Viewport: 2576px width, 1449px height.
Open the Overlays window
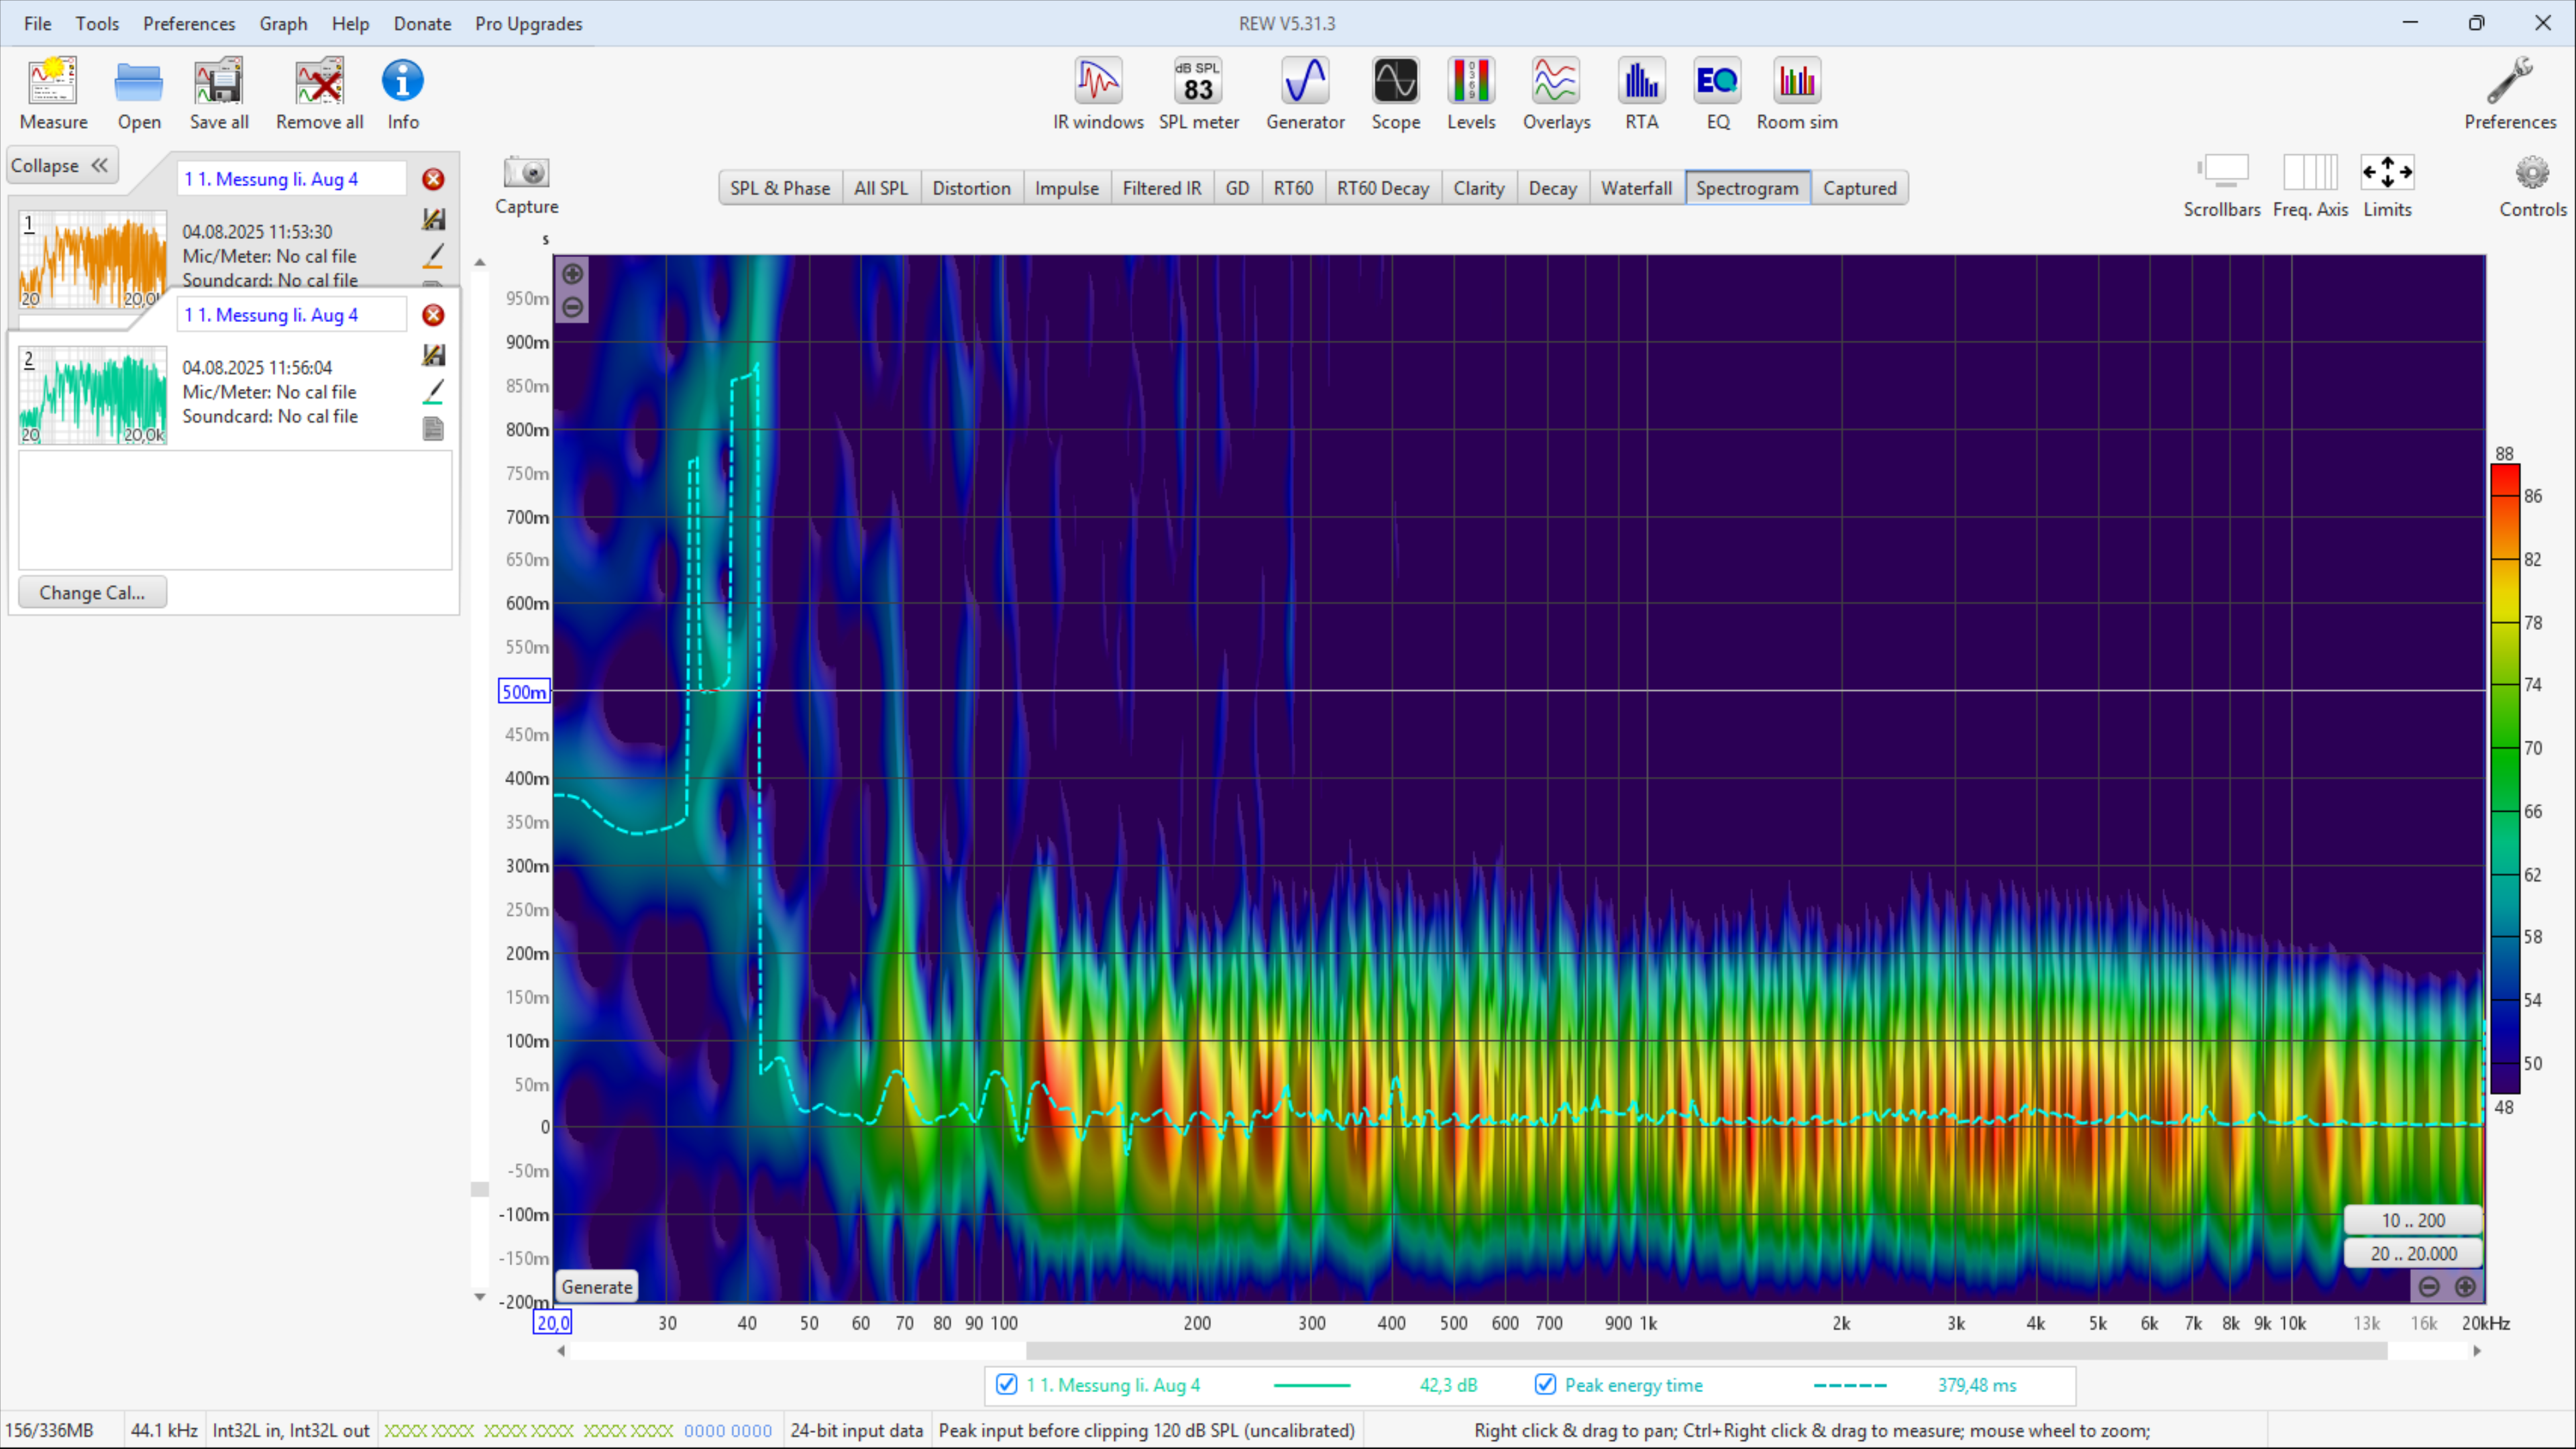[x=1556, y=93]
